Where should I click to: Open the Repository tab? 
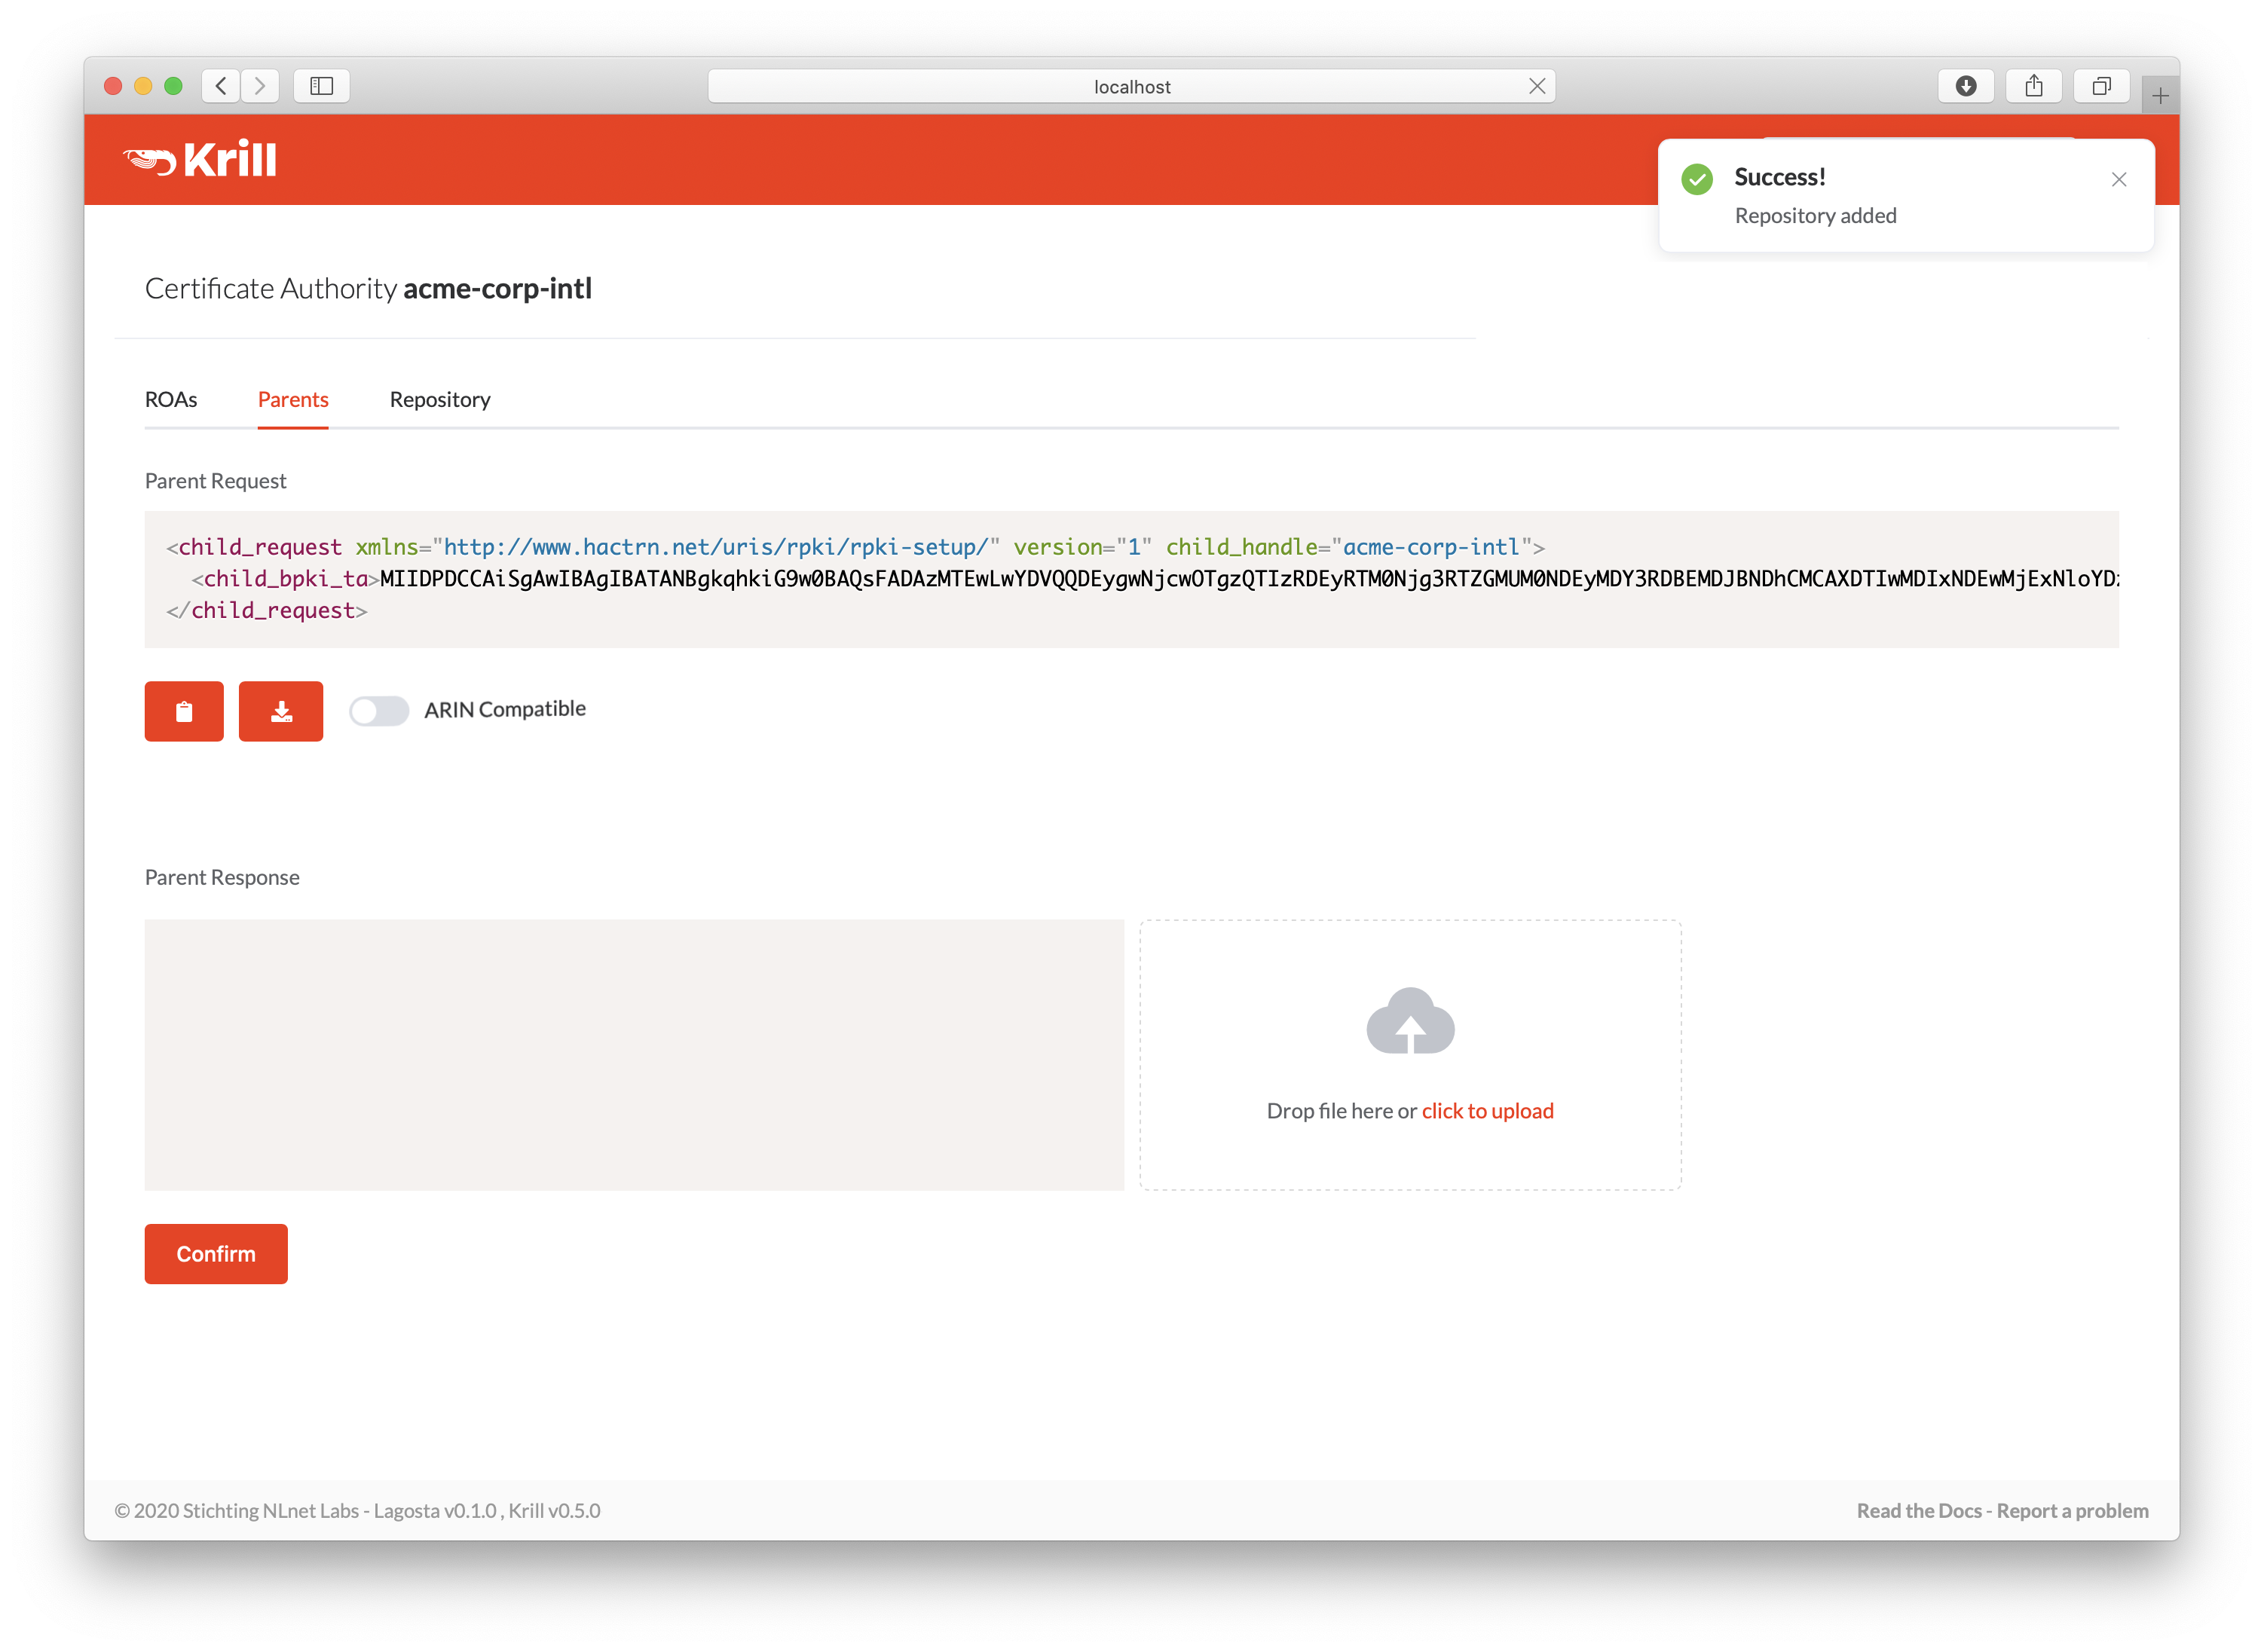coord(440,399)
